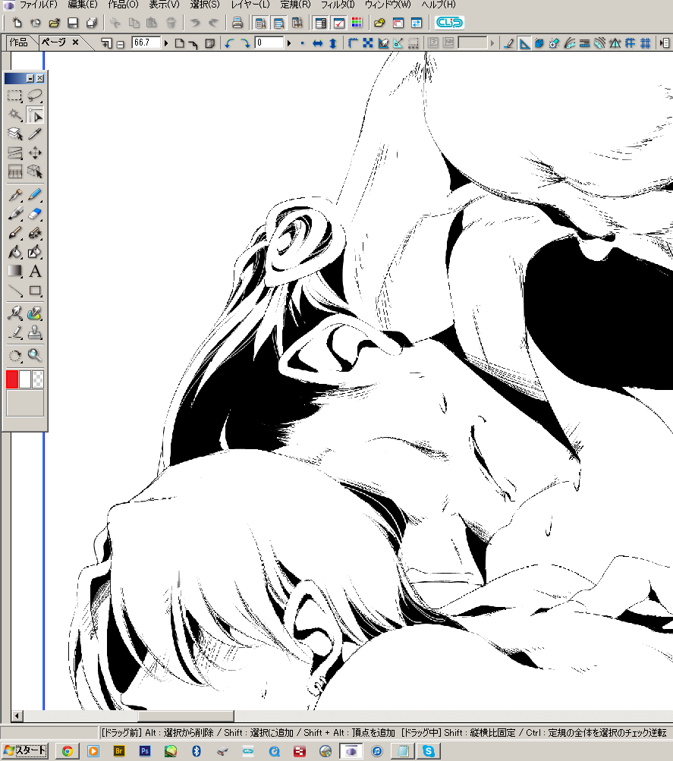
Task: Select the Move Layer four-arrow tool
Action: (35, 153)
